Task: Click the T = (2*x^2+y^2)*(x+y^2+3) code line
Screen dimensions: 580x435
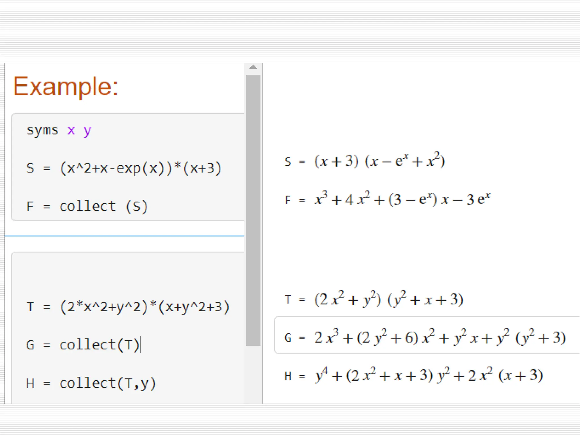Action: (127, 307)
